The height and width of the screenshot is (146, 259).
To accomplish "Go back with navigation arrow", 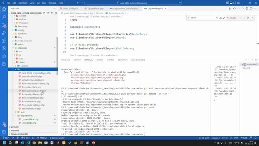I will [78, 3].
